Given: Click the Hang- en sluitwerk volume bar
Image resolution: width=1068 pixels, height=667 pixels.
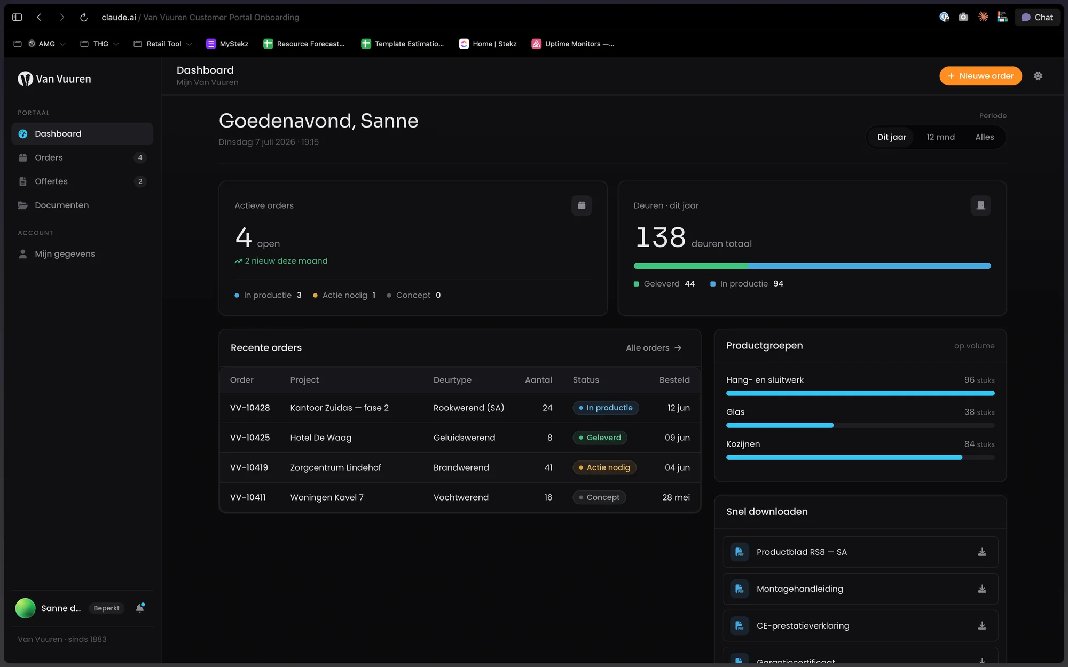Looking at the screenshot, I should [860, 393].
